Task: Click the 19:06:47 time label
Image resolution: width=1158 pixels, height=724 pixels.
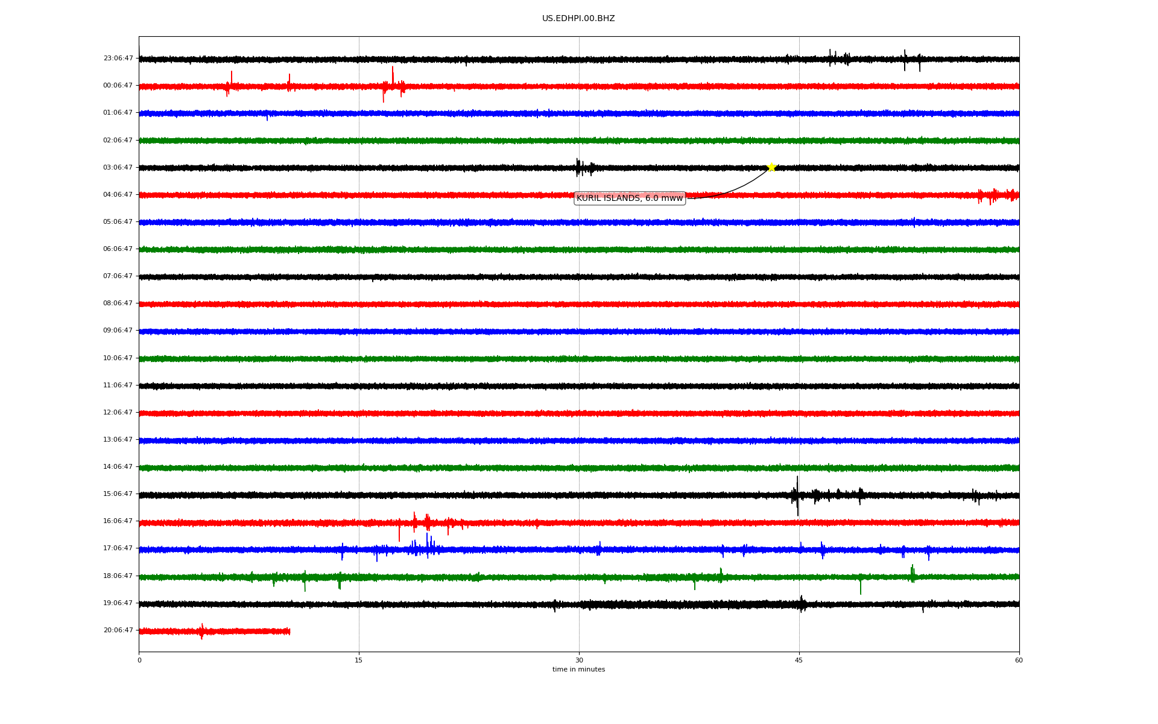Action: (x=118, y=603)
